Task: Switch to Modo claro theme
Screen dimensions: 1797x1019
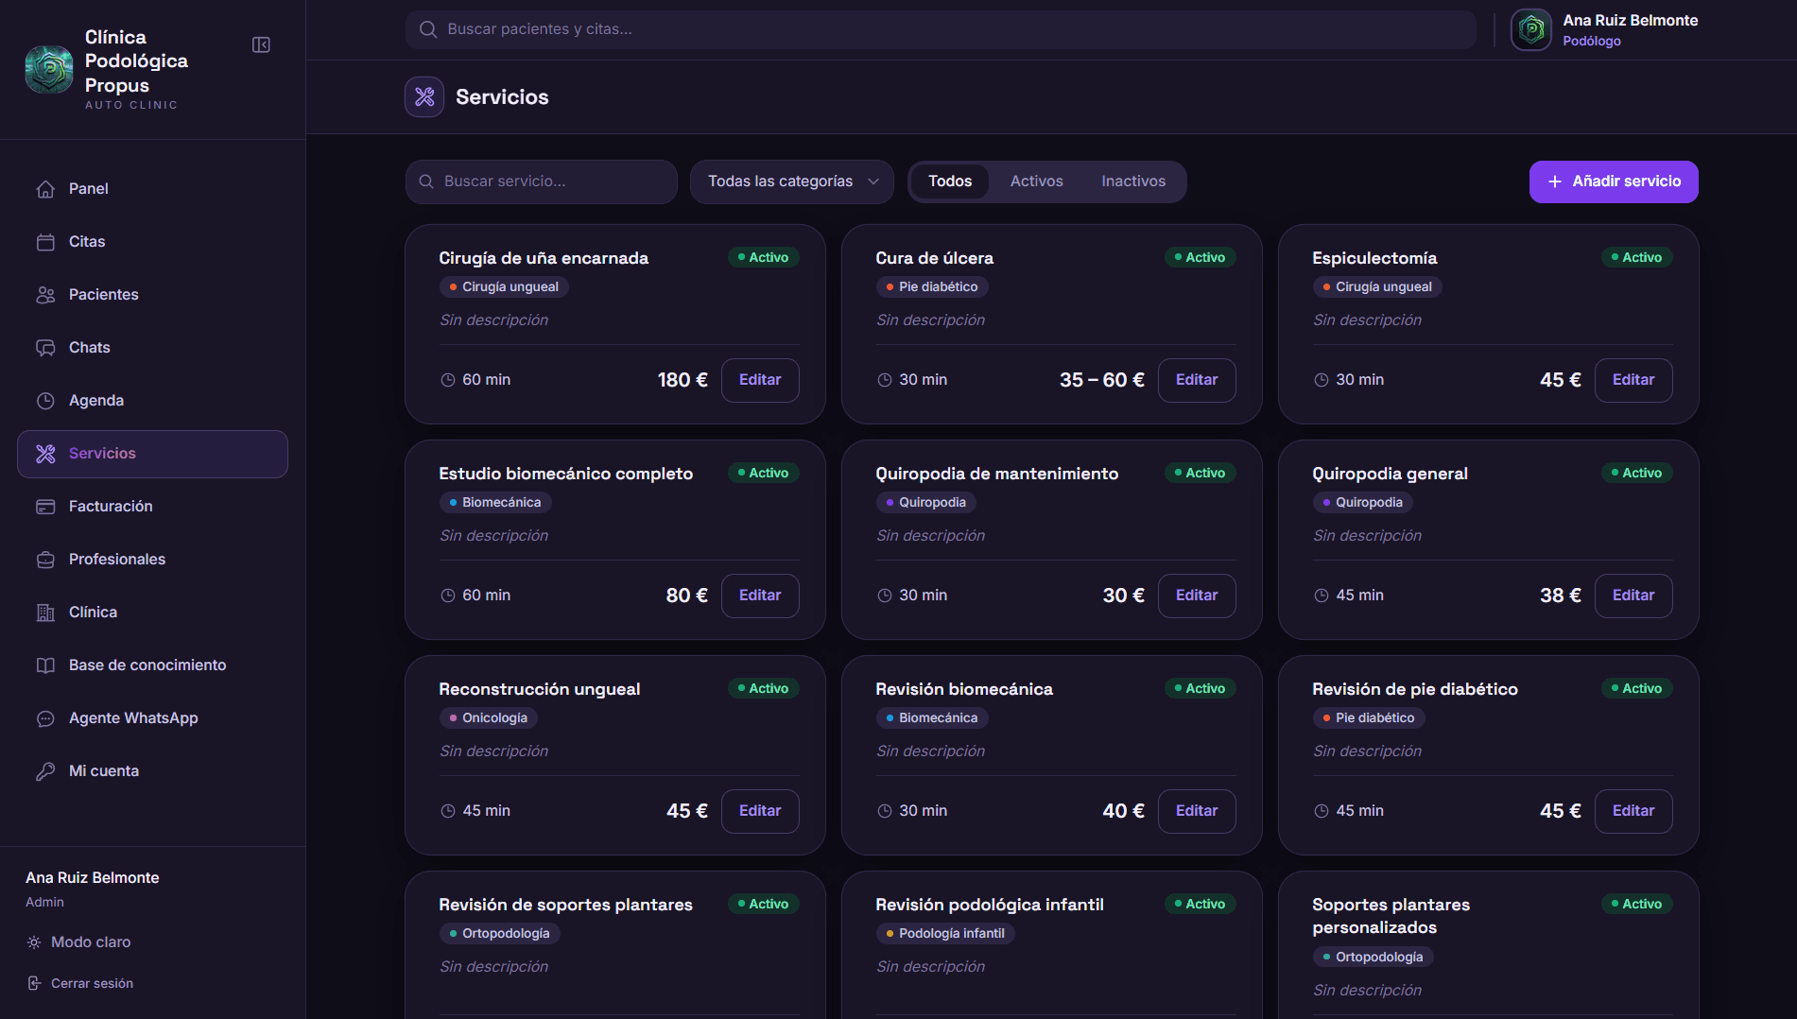Action: (x=79, y=942)
